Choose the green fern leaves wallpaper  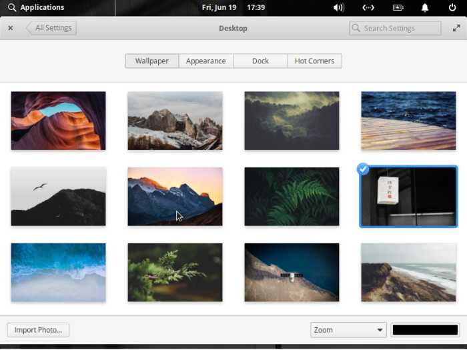(x=292, y=196)
